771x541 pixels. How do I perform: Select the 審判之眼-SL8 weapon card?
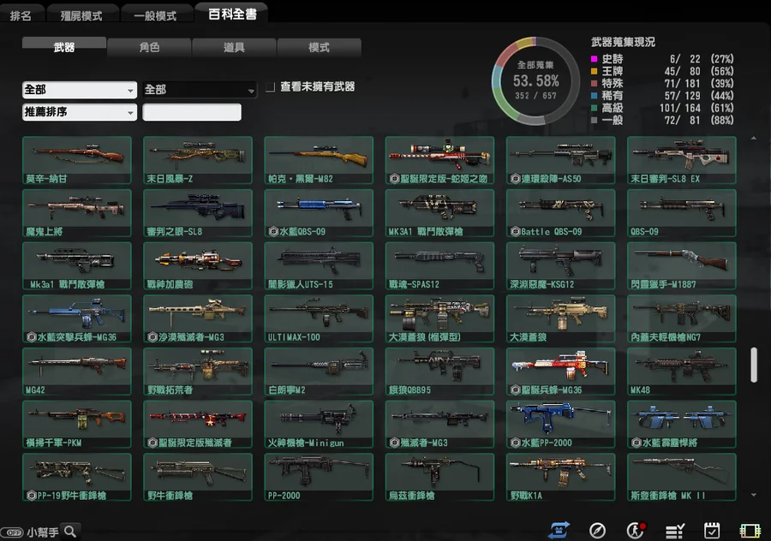click(x=198, y=213)
